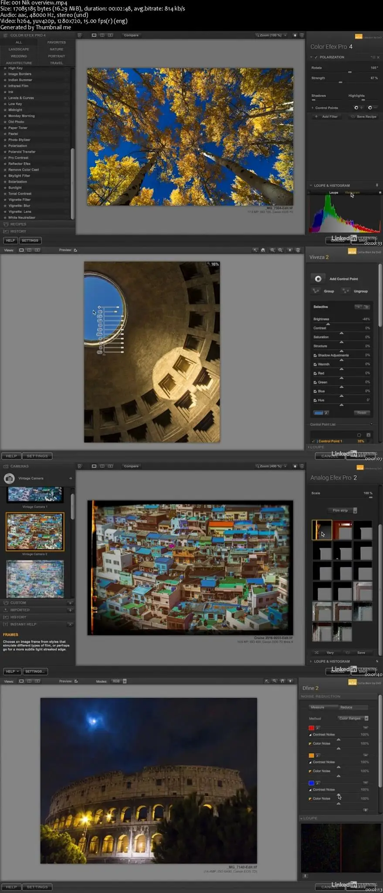Expand the History section in Color Efex Pro
The width and height of the screenshot is (383, 893).
pos(37,231)
